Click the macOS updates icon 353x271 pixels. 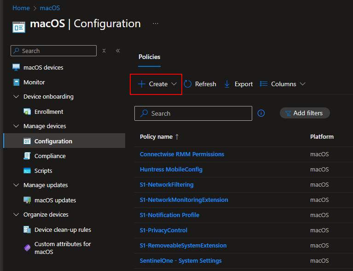pyautogui.click(x=27, y=200)
